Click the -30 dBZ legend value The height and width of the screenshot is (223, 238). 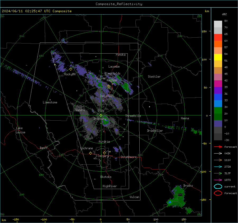(227, 140)
